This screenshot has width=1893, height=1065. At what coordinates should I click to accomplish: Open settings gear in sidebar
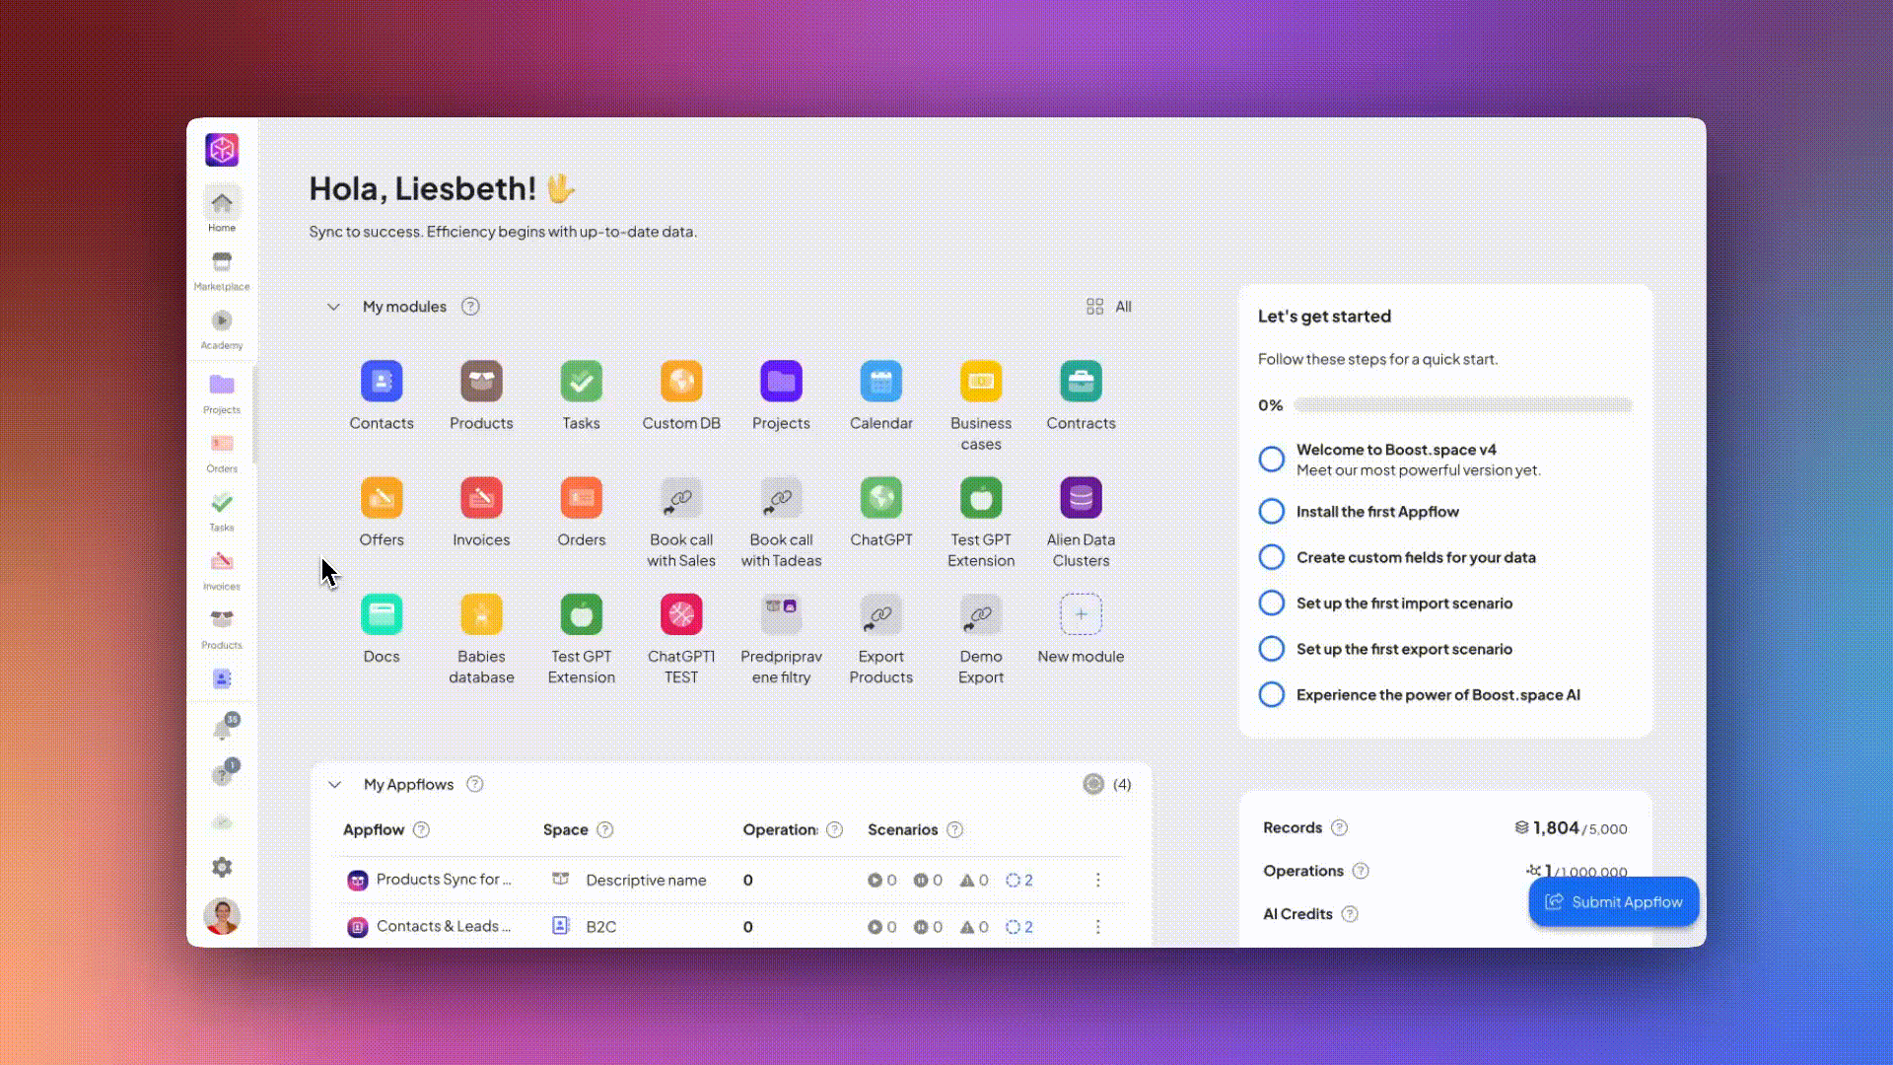click(222, 867)
